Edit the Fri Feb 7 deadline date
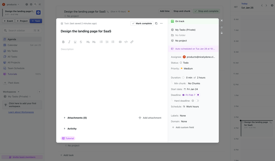The width and height of the screenshot is (275, 161). [189, 95]
